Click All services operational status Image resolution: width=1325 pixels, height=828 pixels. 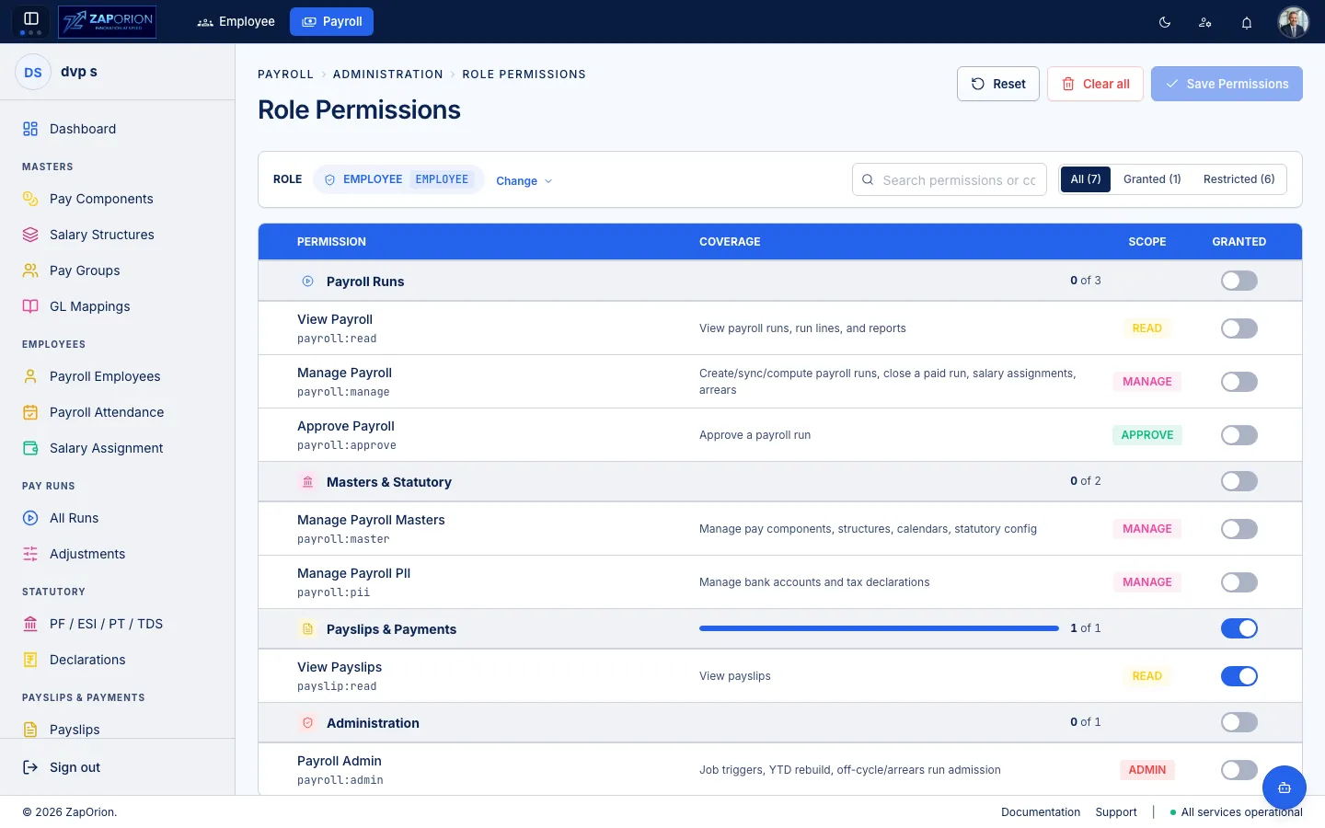(x=1236, y=812)
